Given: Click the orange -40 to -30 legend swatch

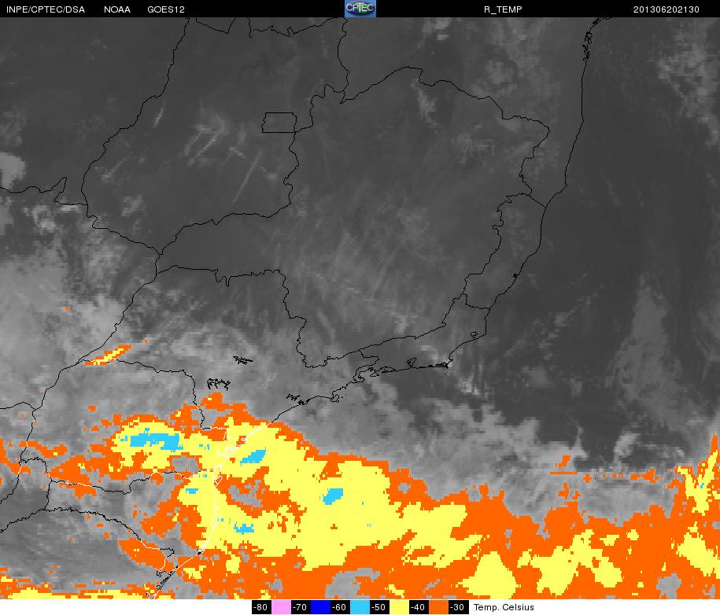Looking at the screenshot, I should tap(438, 607).
